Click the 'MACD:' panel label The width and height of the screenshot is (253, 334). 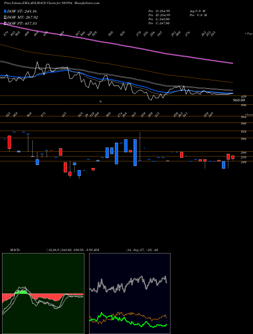point(15,250)
